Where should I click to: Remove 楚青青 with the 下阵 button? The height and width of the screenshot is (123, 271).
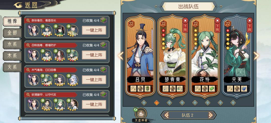point(185,25)
